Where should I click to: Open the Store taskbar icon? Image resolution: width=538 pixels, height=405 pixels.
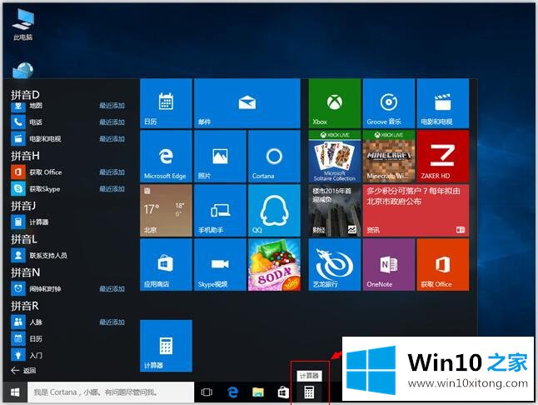coord(283,392)
